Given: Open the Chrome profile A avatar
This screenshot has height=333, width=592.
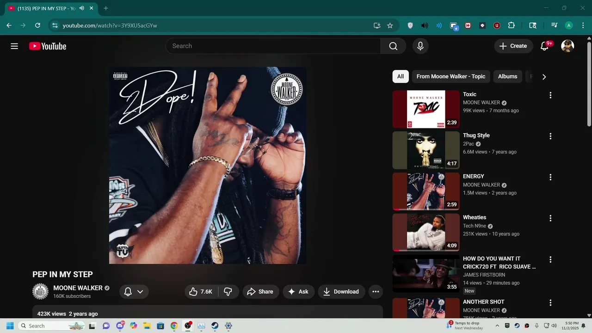Looking at the screenshot, I should click(x=569, y=25).
